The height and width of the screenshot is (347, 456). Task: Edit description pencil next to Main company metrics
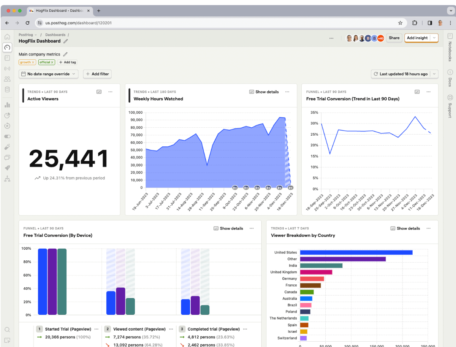[x=65, y=54]
